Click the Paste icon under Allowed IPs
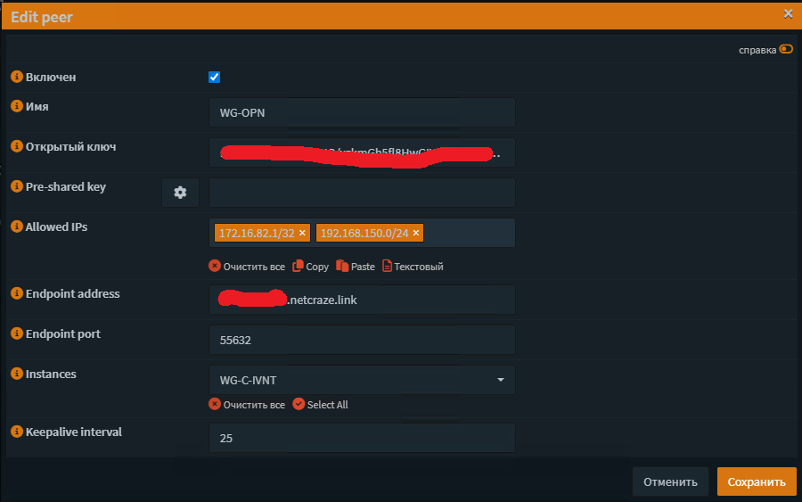Viewport: 802px width, 502px height. point(342,266)
